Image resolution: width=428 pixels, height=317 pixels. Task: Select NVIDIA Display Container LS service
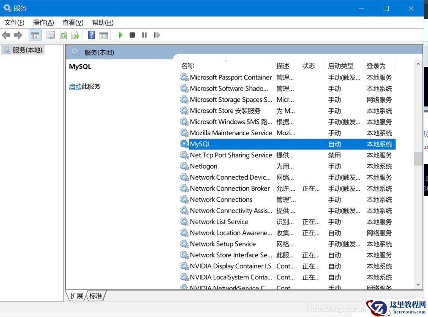[287, 266]
